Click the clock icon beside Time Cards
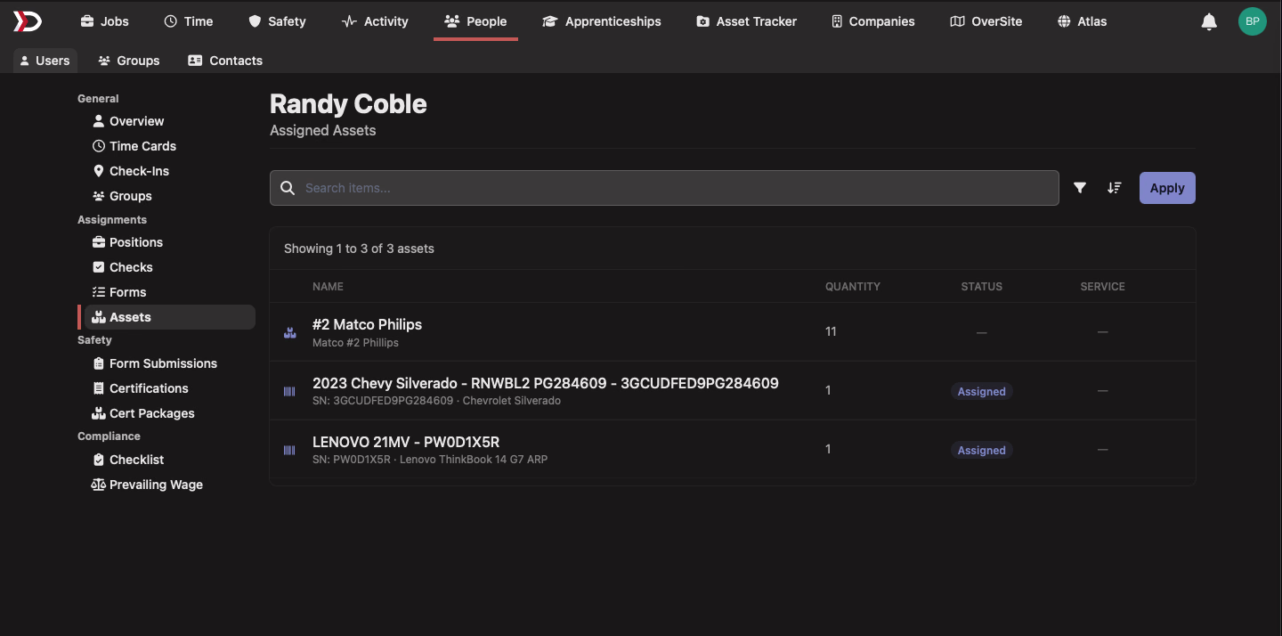 99,146
